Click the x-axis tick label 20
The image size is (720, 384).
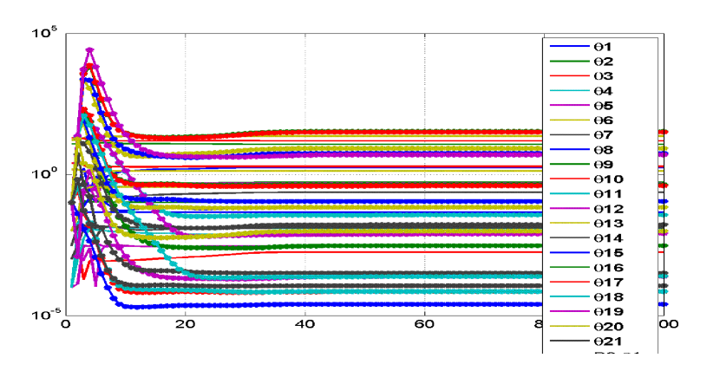[x=185, y=326]
